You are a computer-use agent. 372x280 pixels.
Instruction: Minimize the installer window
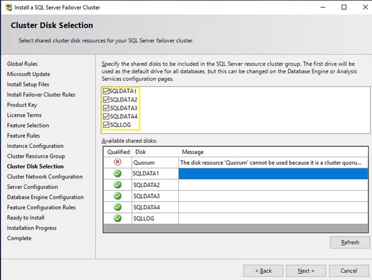click(323, 7)
